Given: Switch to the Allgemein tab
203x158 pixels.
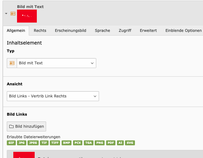Looking at the screenshot, I should pos(16,31).
